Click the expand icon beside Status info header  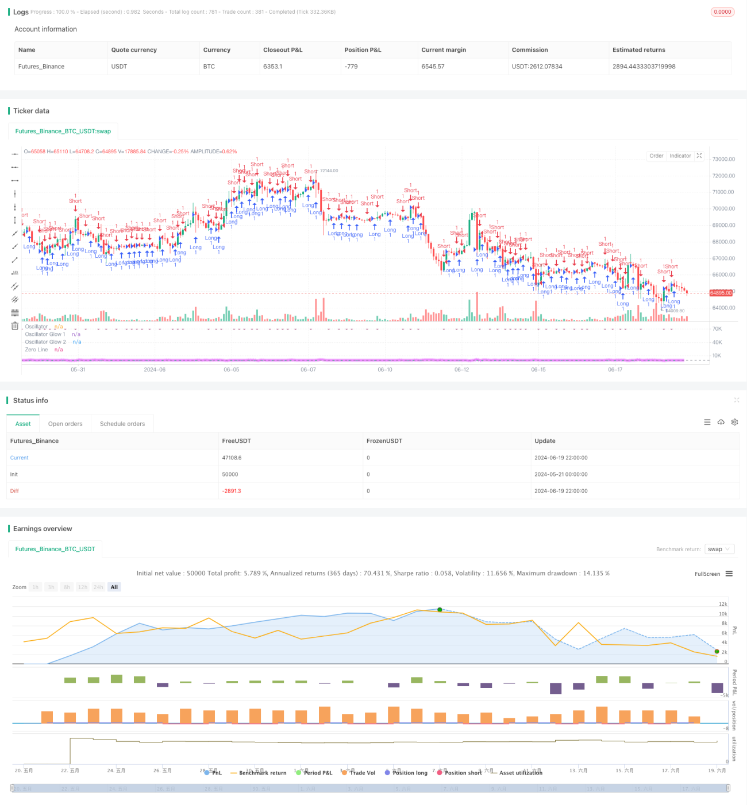737,400
